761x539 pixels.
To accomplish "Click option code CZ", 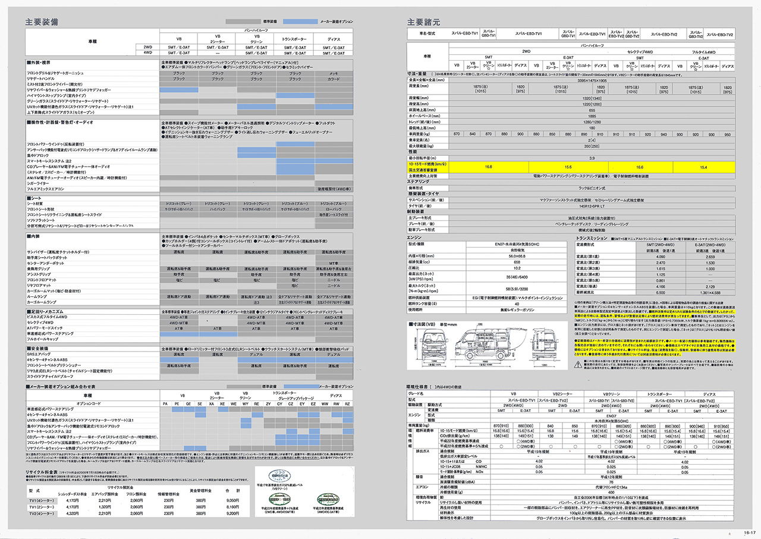I will click(x=290, y=404).
